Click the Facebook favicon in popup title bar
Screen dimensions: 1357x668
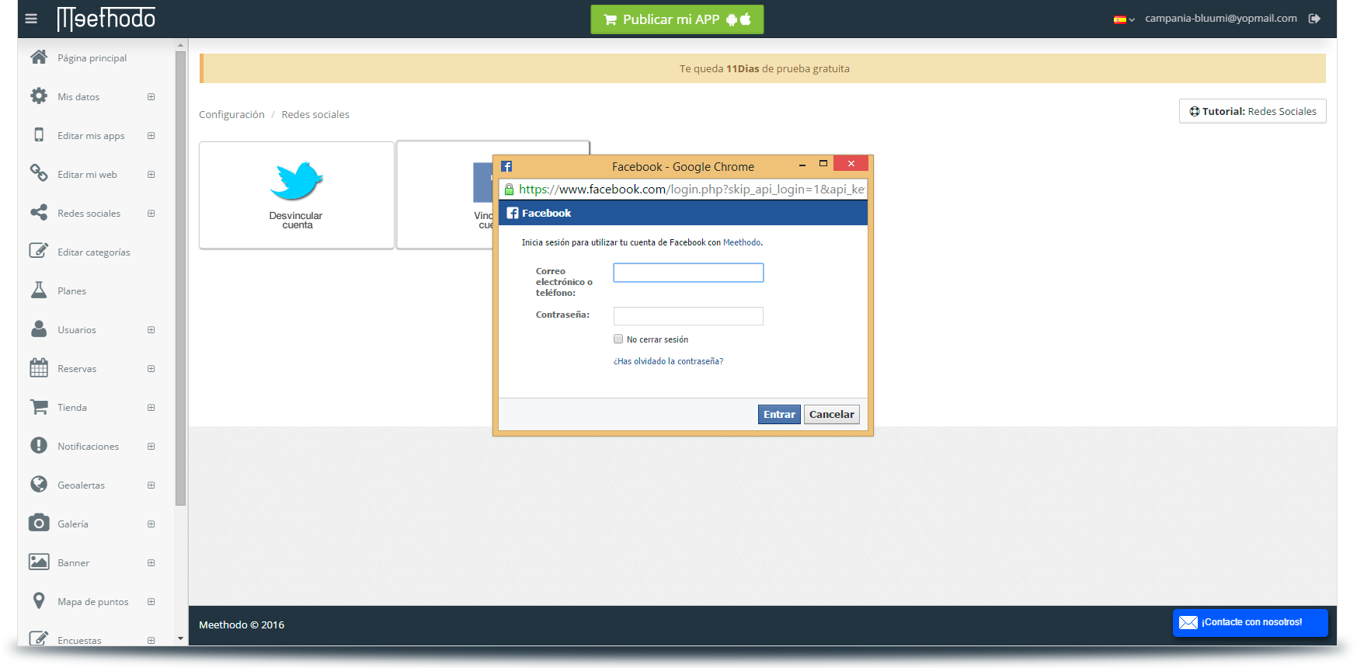(506, 166)
